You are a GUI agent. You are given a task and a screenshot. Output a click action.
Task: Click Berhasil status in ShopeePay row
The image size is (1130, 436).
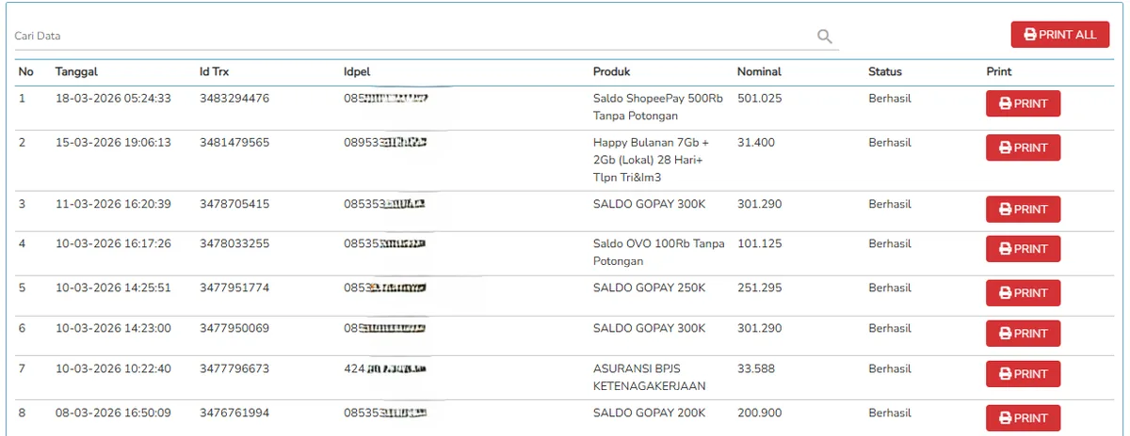coord(890,98)
